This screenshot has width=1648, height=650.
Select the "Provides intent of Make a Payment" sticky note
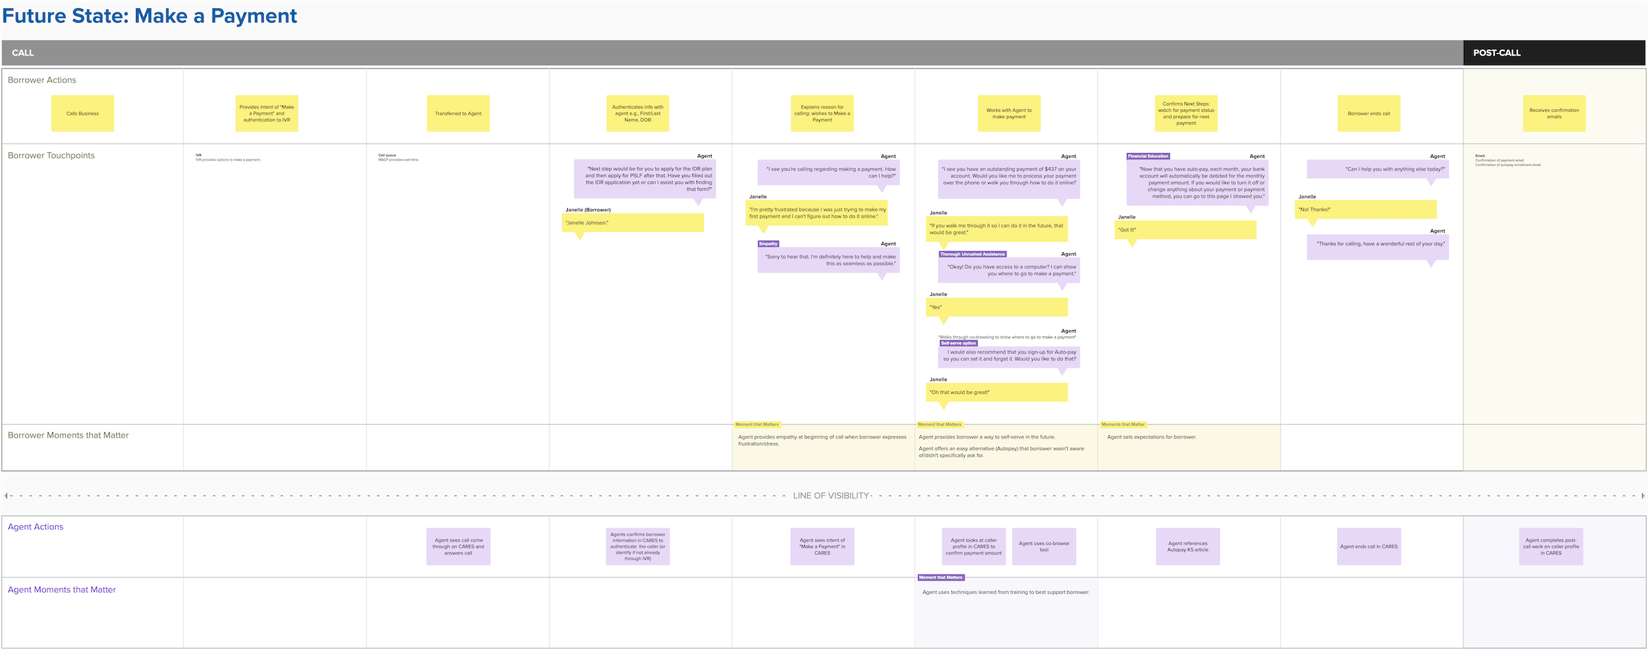(267, 113)
